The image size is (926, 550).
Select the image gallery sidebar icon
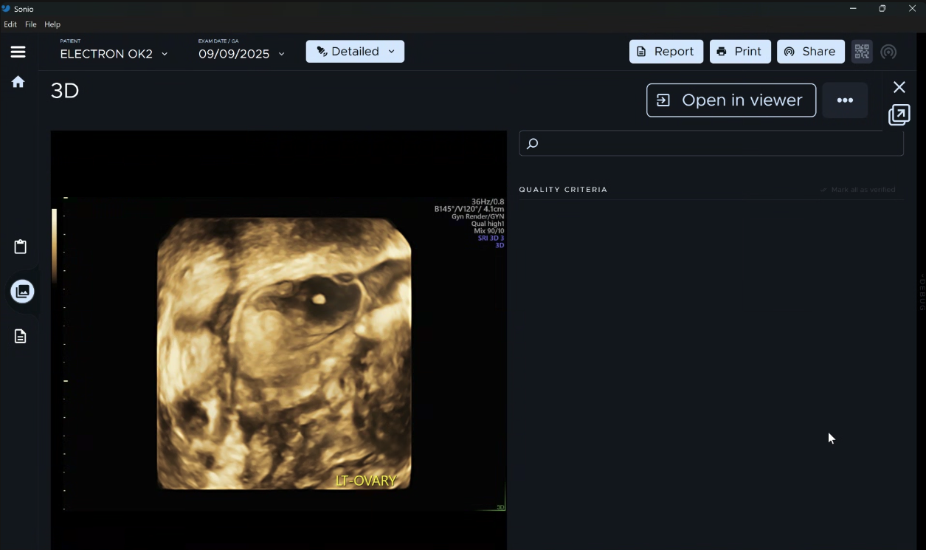22,292
